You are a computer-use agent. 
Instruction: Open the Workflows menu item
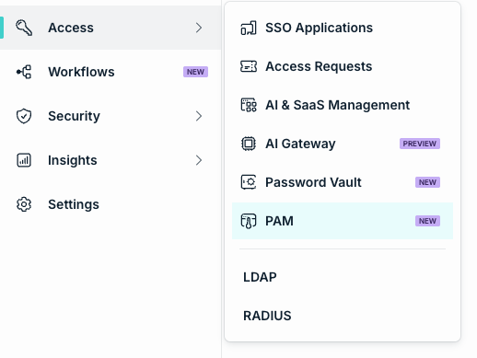pyautogui.click(x=111, y=72)
